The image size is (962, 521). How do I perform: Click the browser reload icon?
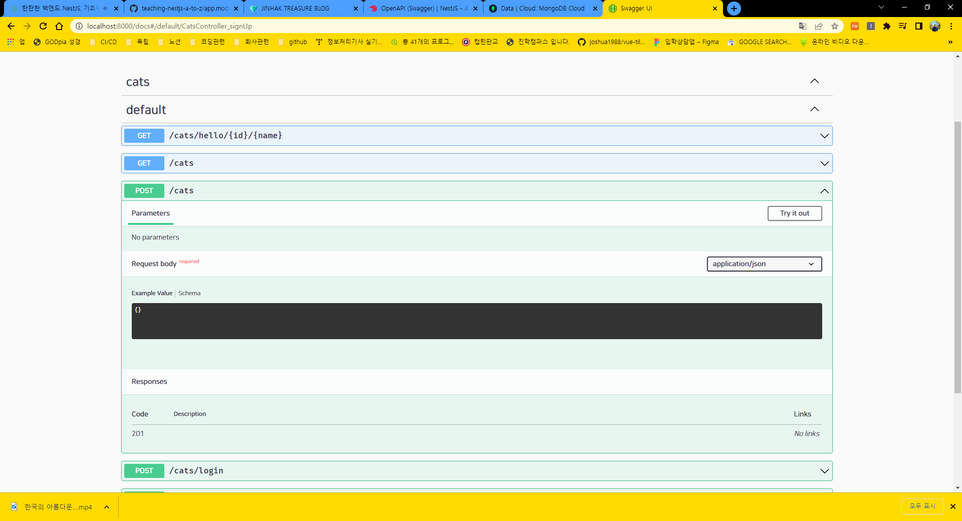pos(43,26)
